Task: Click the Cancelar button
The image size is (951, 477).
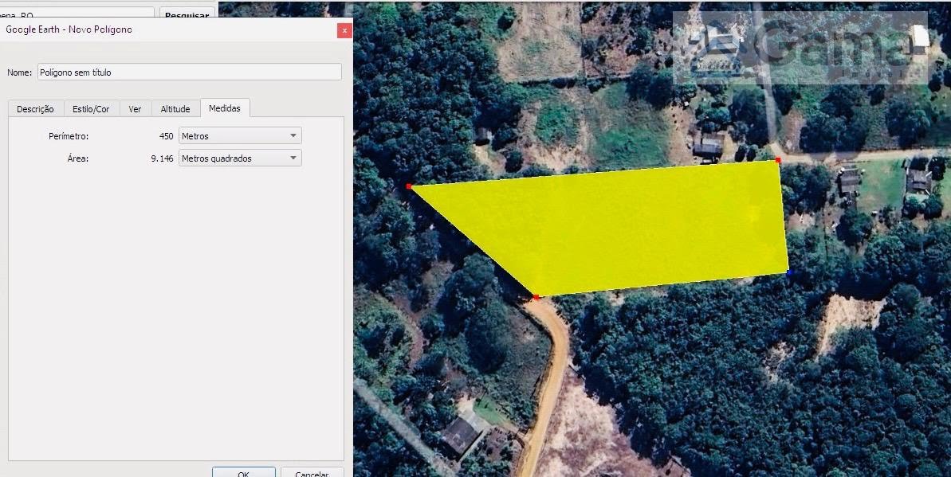Action: [312, 472]
